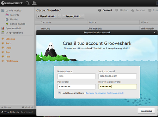This screenshot has height=117, width=158.
Task: Sort by the Artista column header
Action: click(x=92, y=22)
